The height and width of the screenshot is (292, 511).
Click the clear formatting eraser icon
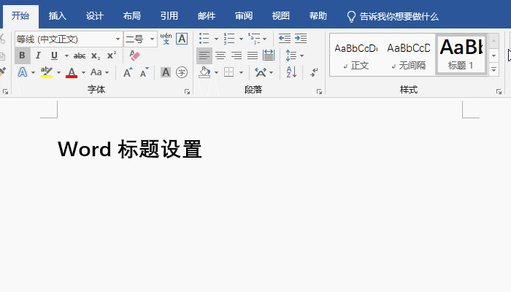pos(134,55)
